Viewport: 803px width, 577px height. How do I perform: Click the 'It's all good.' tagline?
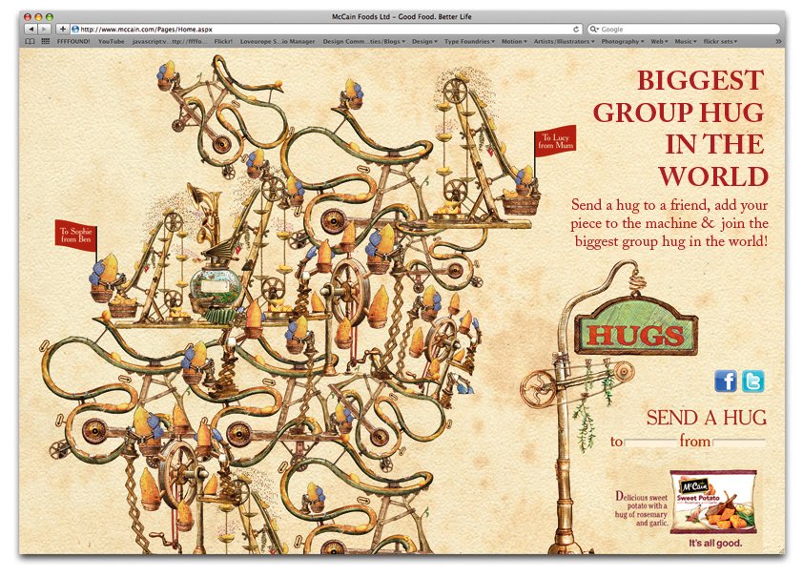point(715,544)
